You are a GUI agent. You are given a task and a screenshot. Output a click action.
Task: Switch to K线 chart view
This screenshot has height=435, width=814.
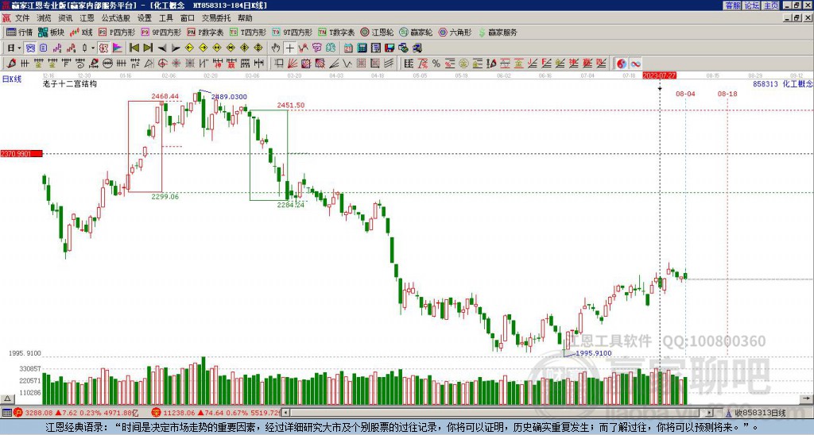82,32
